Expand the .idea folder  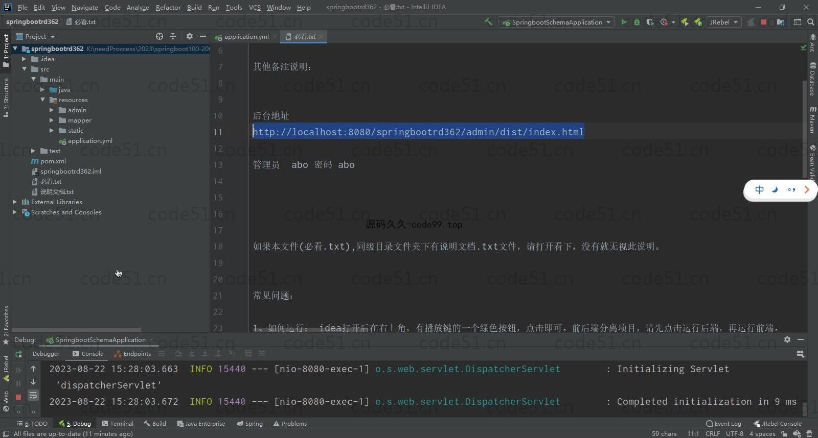click(24, 59)
